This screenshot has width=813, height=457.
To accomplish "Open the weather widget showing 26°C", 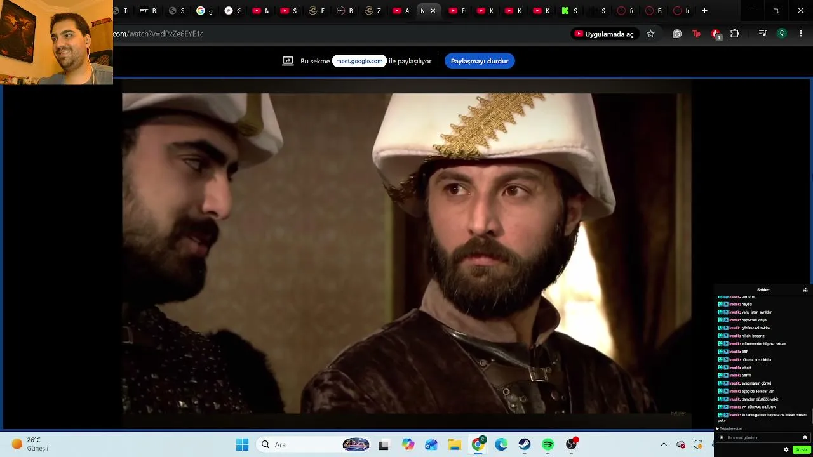I will 29,444.
